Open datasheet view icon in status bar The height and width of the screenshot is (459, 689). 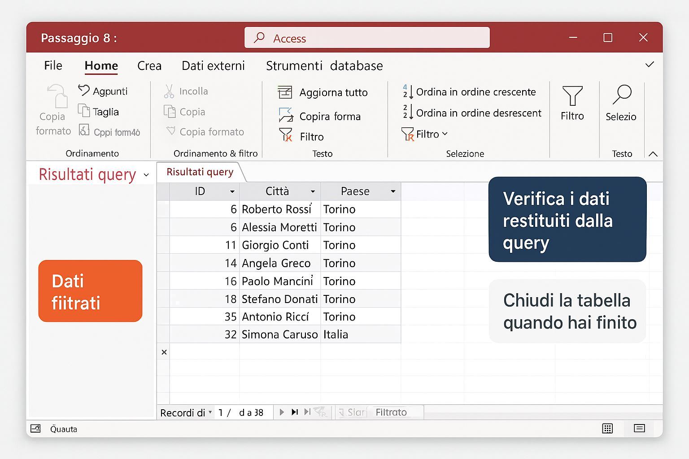pyautogui.click(x=607, y=429)
